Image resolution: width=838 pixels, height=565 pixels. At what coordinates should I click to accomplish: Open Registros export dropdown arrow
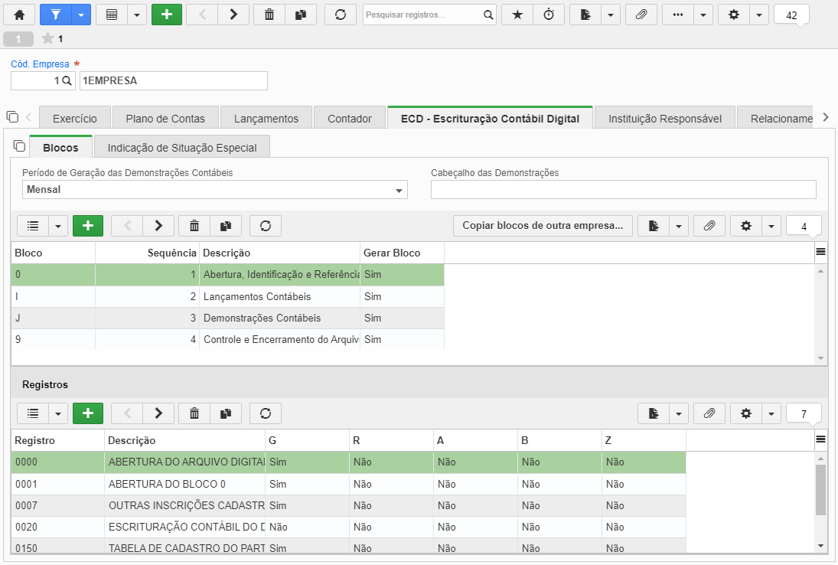(679, 413)
